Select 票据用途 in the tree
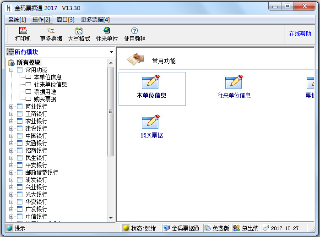 45,92
